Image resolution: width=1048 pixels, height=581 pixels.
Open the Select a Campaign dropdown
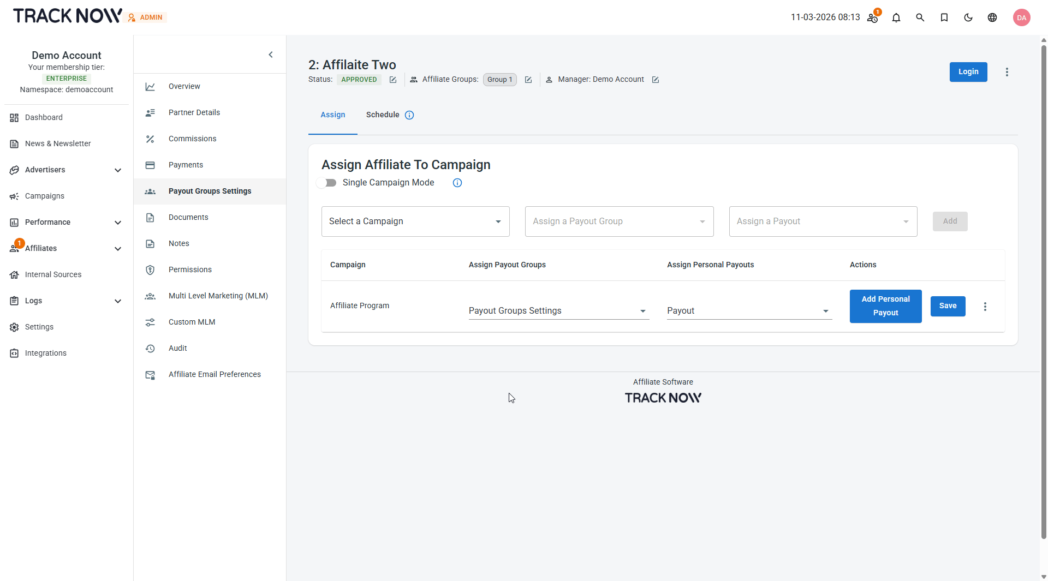tap(415, 221)
